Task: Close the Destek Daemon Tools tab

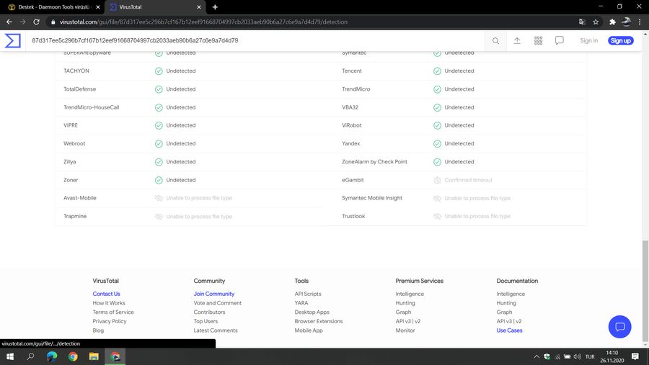Action: [98, 7]
